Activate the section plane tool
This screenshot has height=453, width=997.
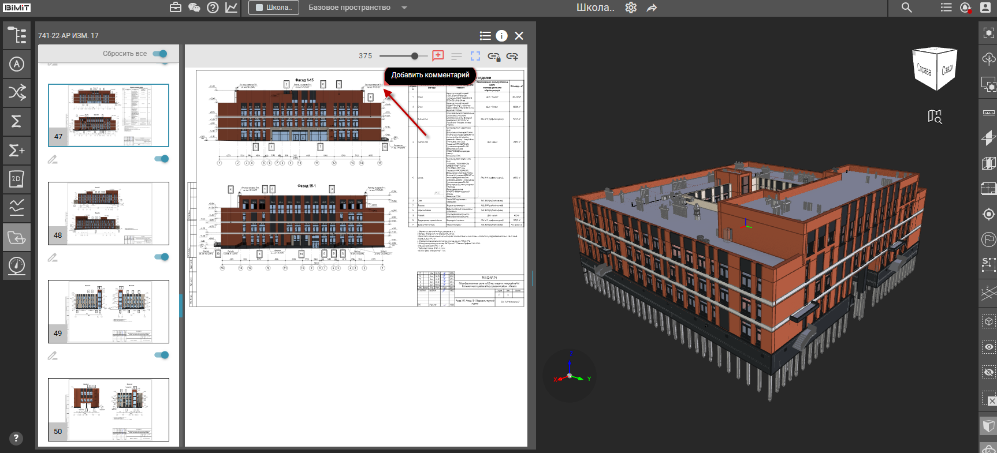pos(988,138)
